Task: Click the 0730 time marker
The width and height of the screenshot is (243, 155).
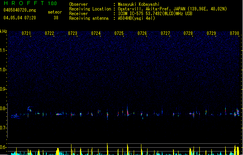Action: click(x=235, y=33)
